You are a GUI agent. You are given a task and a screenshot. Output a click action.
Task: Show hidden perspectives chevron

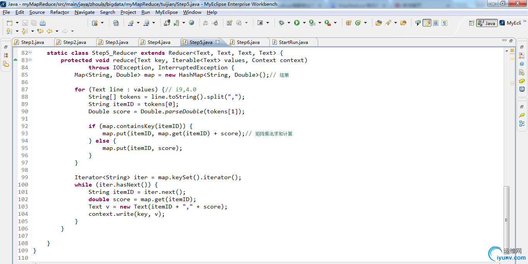(x=525, y=21)
